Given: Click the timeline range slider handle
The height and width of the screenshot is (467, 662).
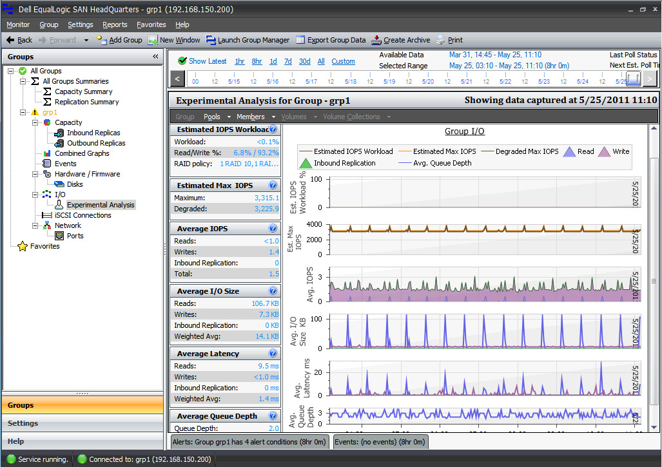Looking at the screenshot, I should tap(632, 79).
